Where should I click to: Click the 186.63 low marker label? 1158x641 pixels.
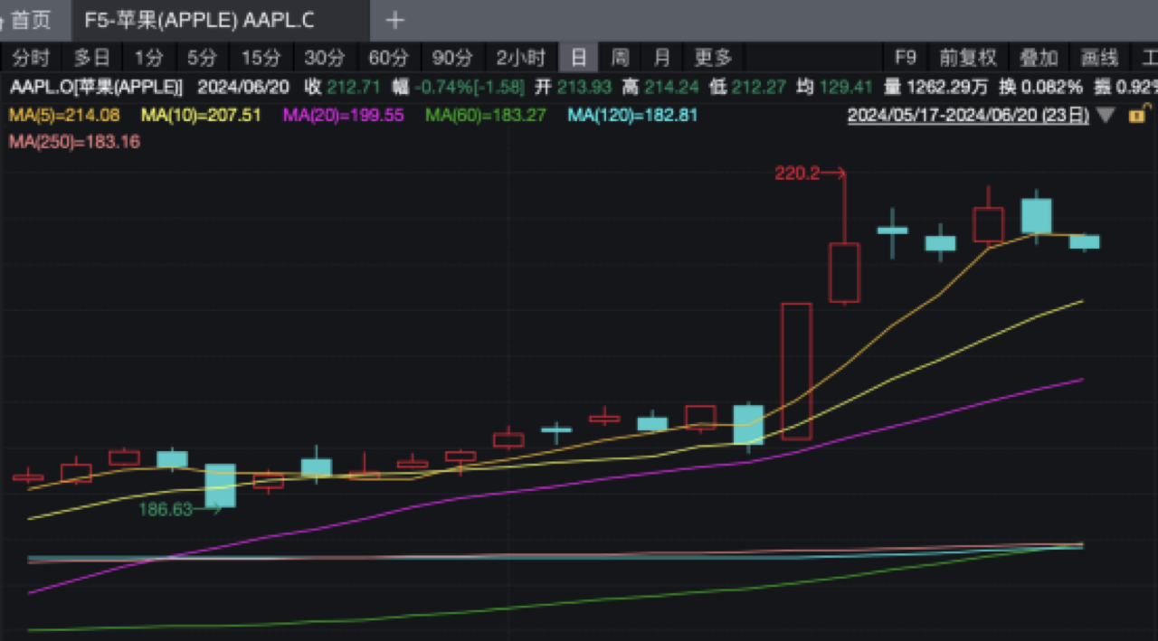(x=166, y=510)
